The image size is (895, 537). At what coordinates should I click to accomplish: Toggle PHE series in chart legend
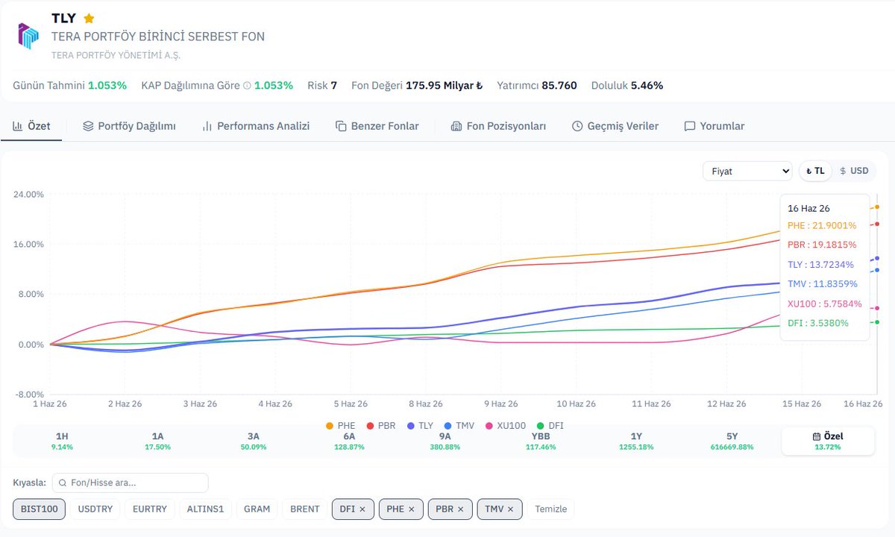click(x=341, y=425)
